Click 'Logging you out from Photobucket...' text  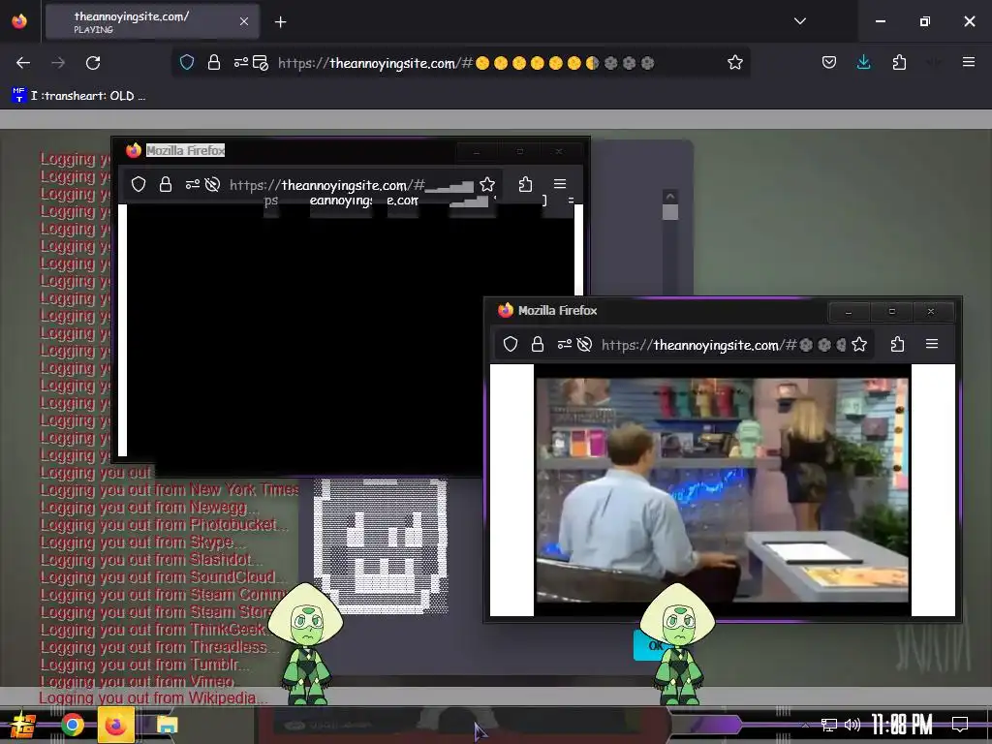point(164,524)
